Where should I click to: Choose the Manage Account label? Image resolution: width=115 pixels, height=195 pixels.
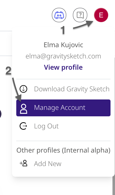[x=60, y=108]
